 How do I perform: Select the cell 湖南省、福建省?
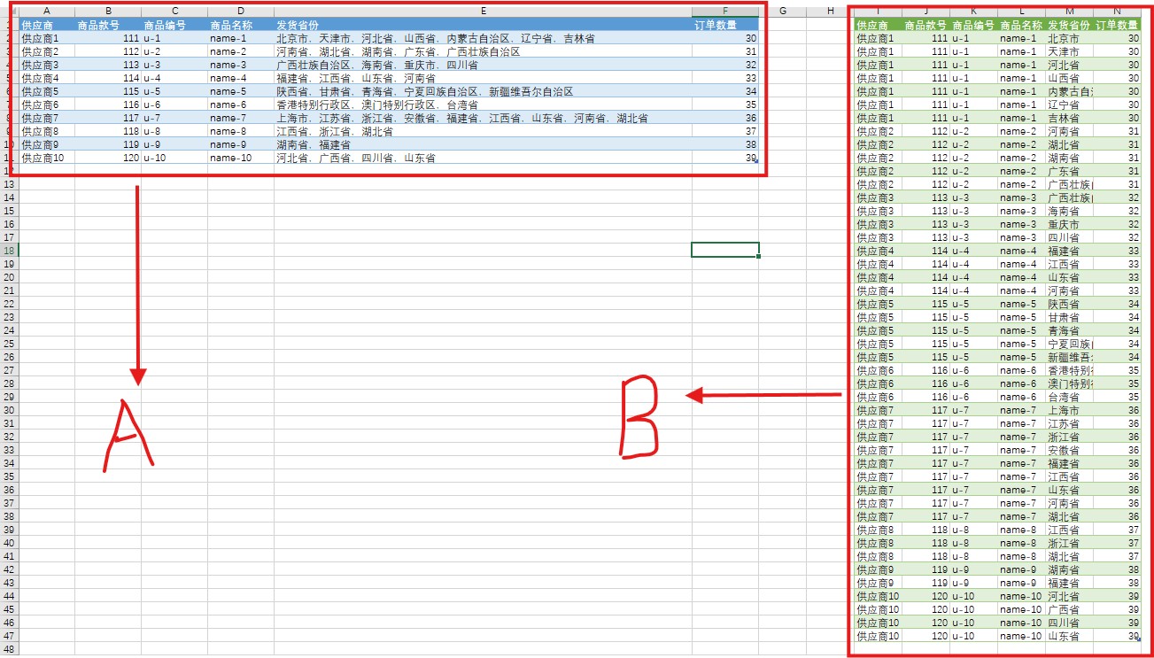tap(483, 144)
